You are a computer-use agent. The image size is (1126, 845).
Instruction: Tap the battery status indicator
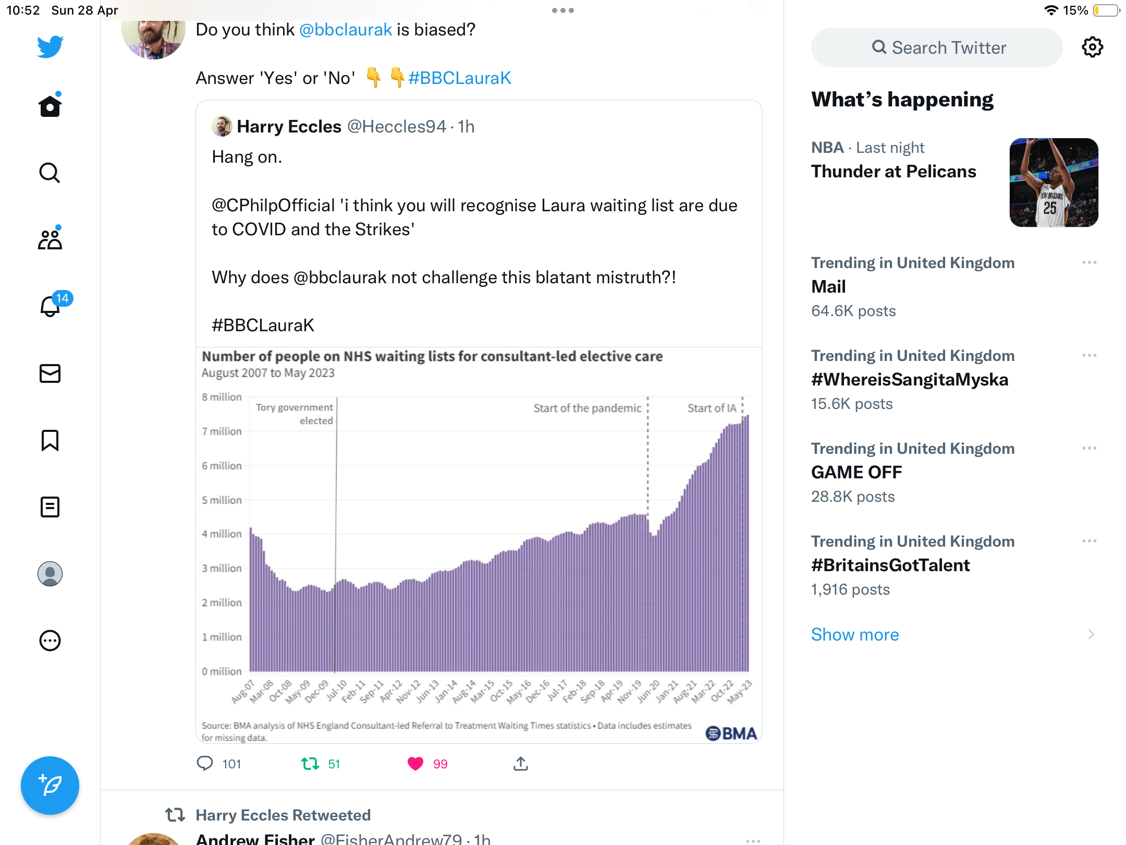(1106, 10)
